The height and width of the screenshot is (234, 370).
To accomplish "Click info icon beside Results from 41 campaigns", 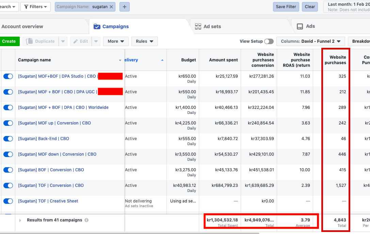I will pos(86,220).
